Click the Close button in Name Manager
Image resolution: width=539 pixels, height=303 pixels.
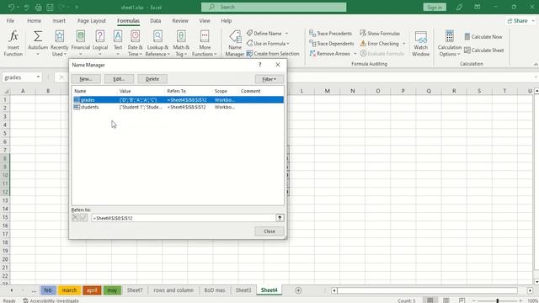coord(269,231)
